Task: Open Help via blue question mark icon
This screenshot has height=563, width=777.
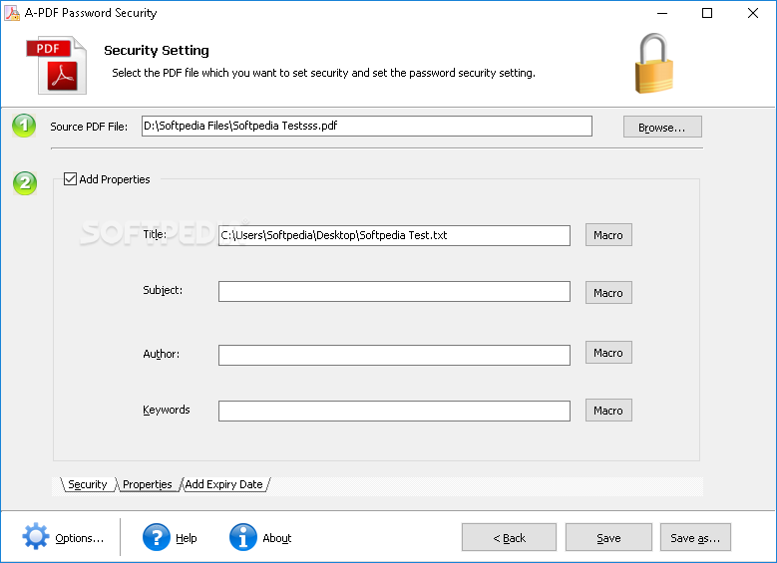Action: pyautogui.click(x=156, y=537)
